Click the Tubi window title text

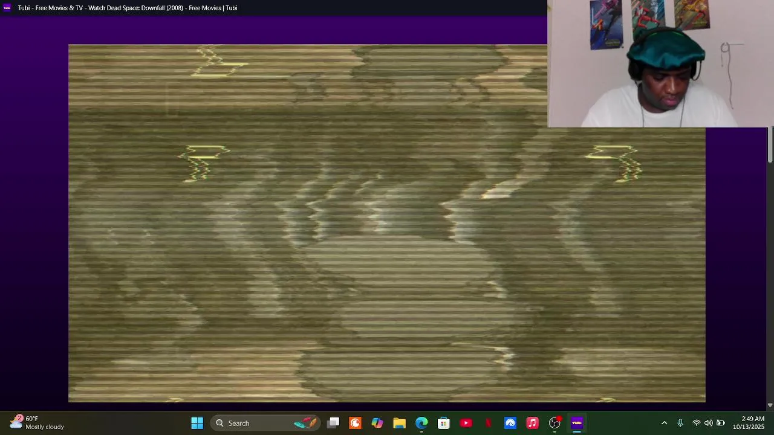coord(128,8)
